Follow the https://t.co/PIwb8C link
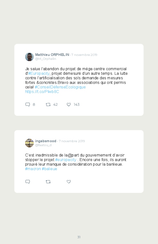 pyautogui.click(x=42, y=92)
